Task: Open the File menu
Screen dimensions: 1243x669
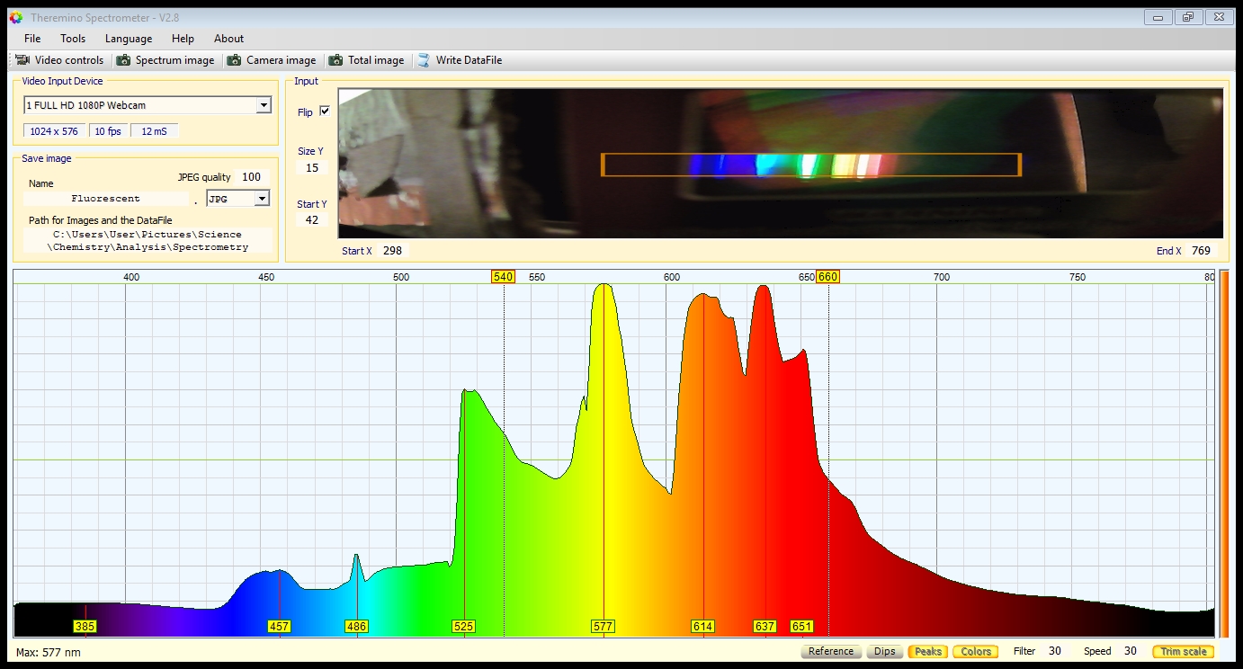Action: coord(32,39)
